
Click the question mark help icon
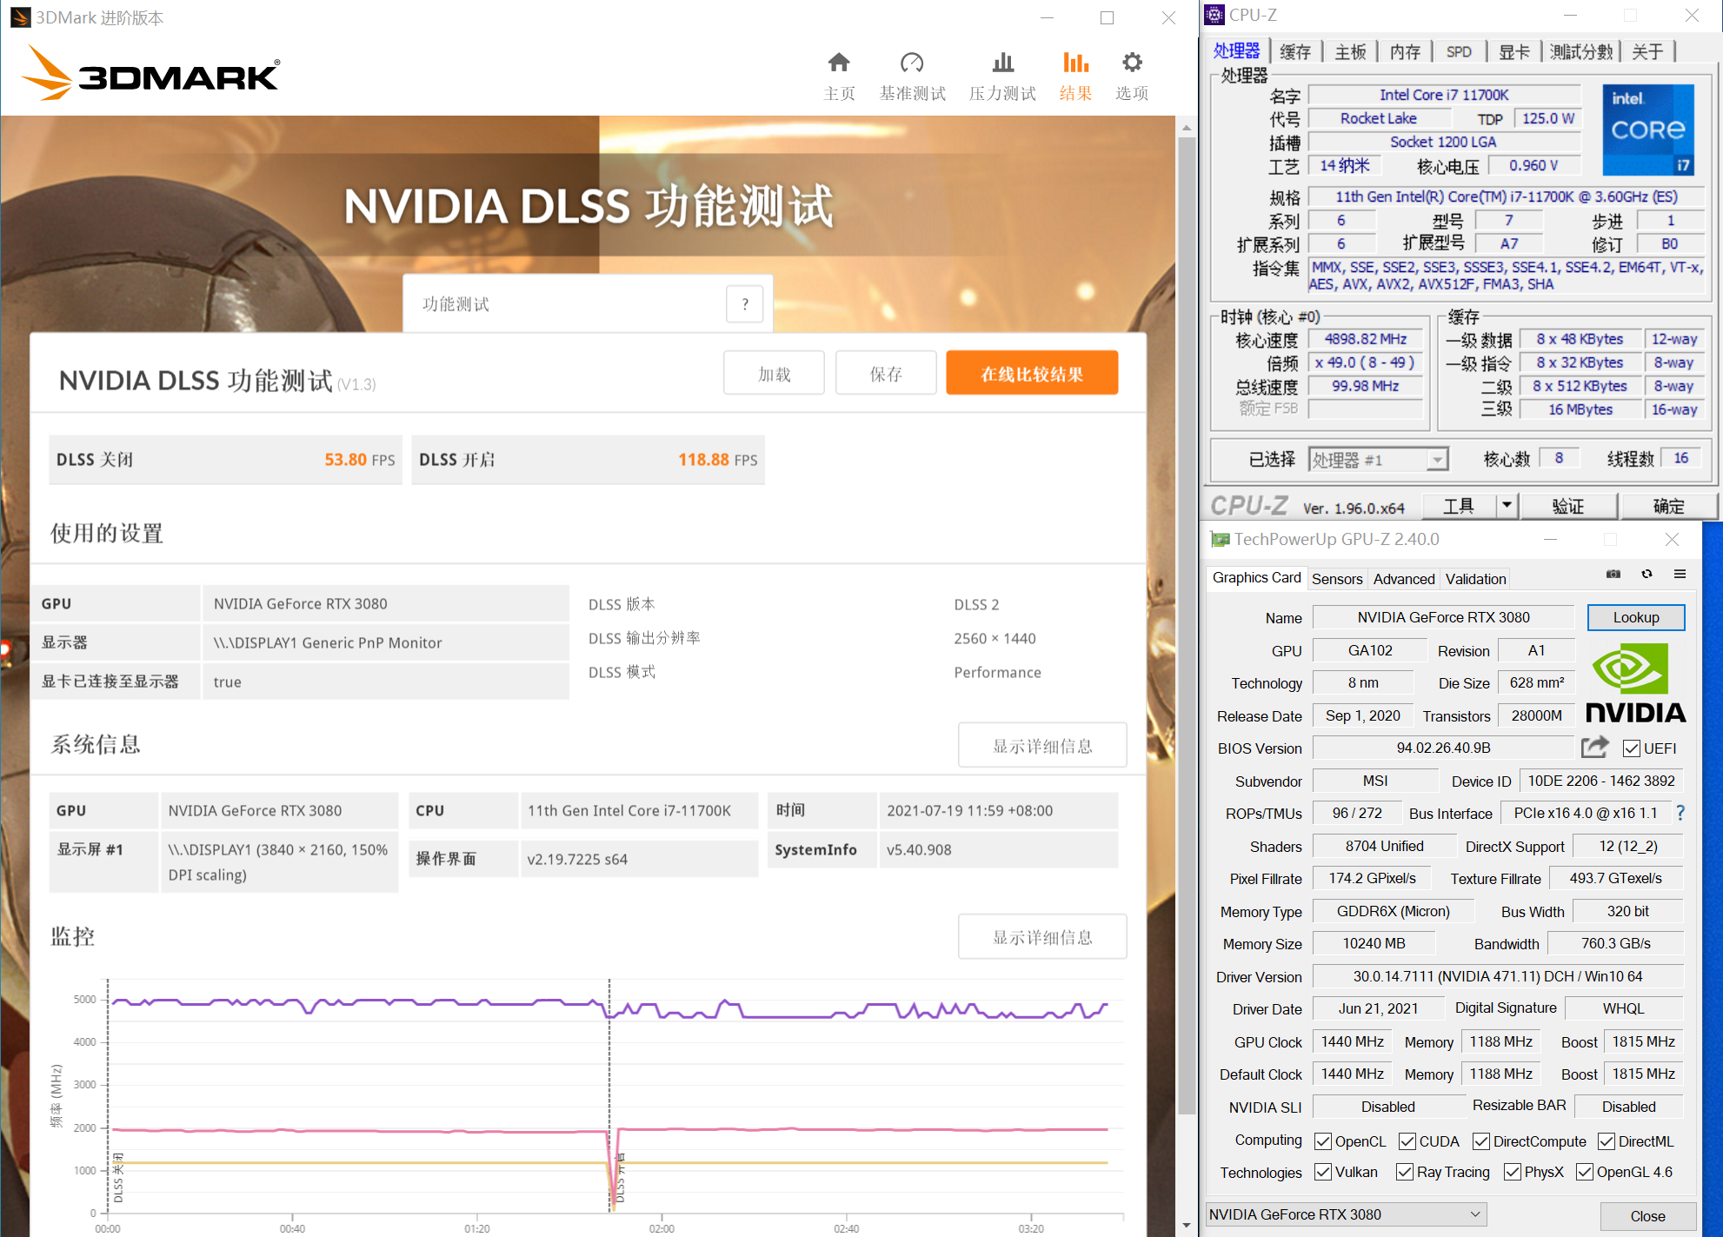click(744, 304)
